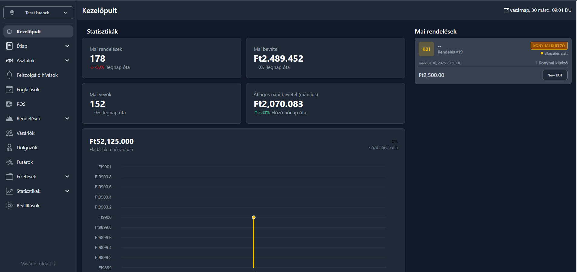Viewport: 577px width, 272px height.
Task: Click the Kezelőpult home icon
Action: (9, 31)
